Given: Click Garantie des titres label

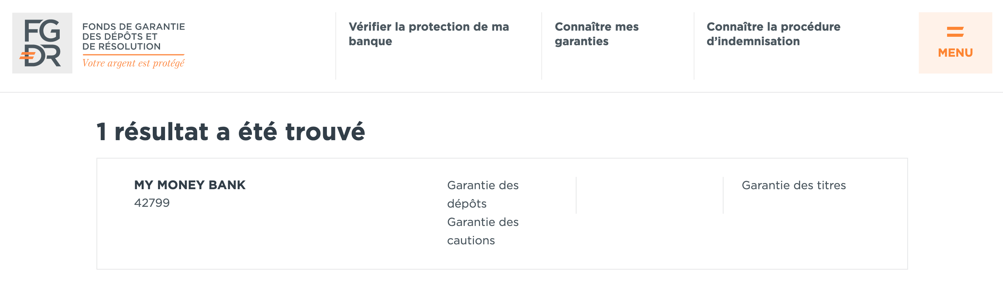Looking at the screenshot, I should tap(794, 185).
